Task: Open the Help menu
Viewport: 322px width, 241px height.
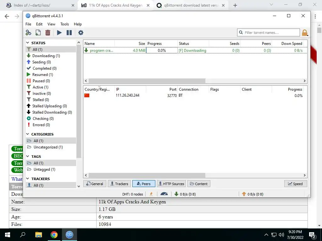Action: point(78,24)
